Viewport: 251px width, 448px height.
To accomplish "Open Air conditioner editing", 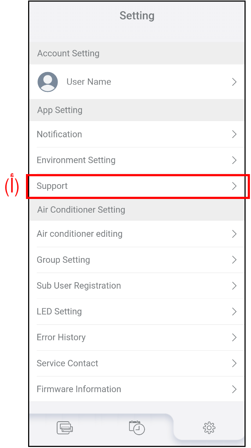I will 80,234.
